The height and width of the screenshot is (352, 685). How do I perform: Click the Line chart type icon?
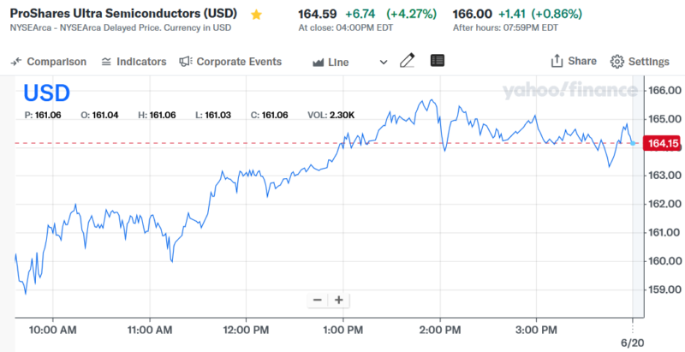coord(319,63)
